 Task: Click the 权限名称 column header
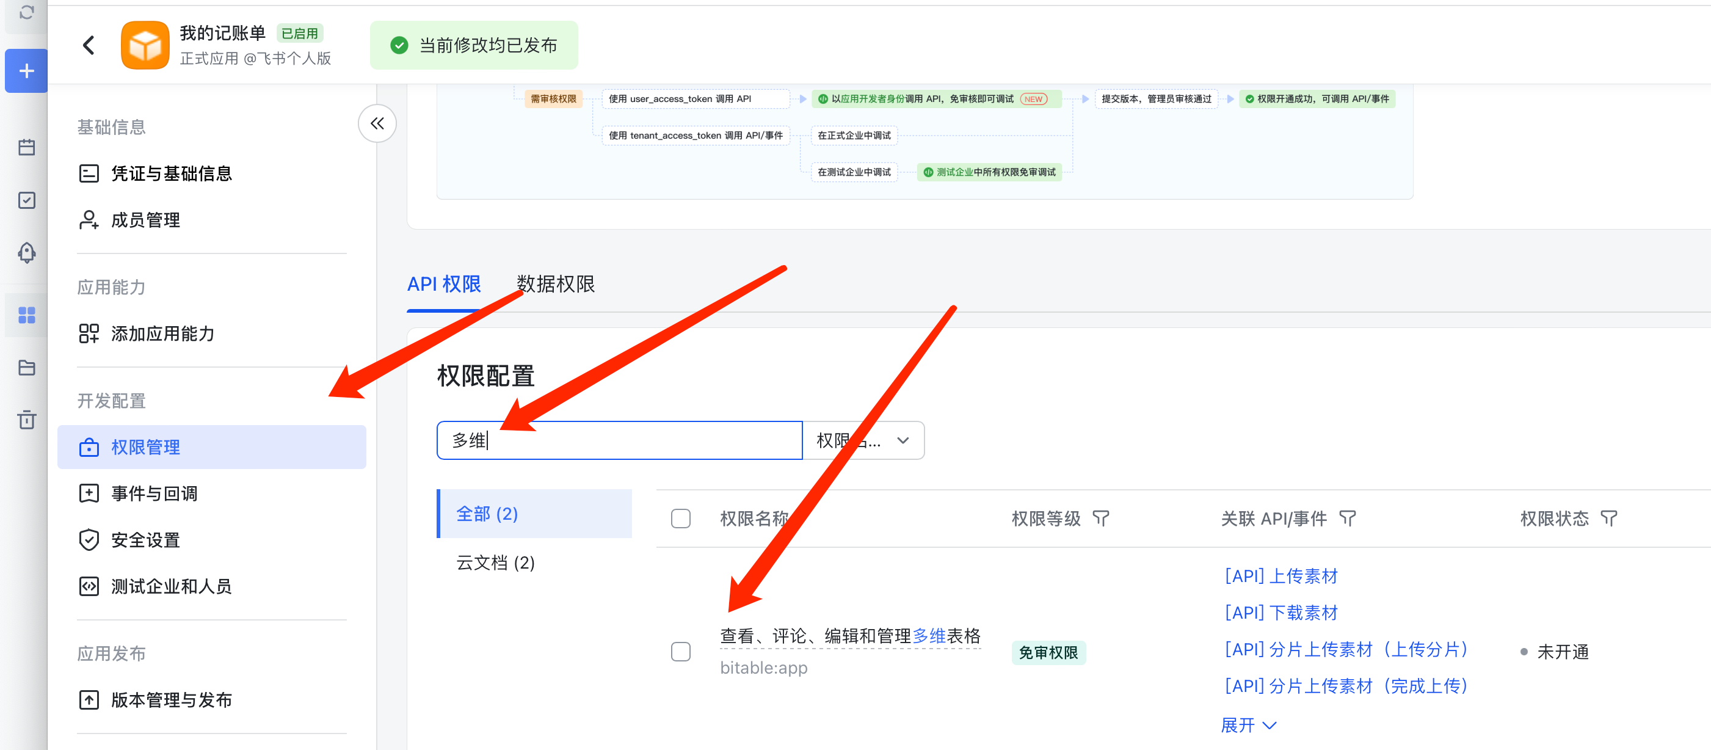(754, 518)
